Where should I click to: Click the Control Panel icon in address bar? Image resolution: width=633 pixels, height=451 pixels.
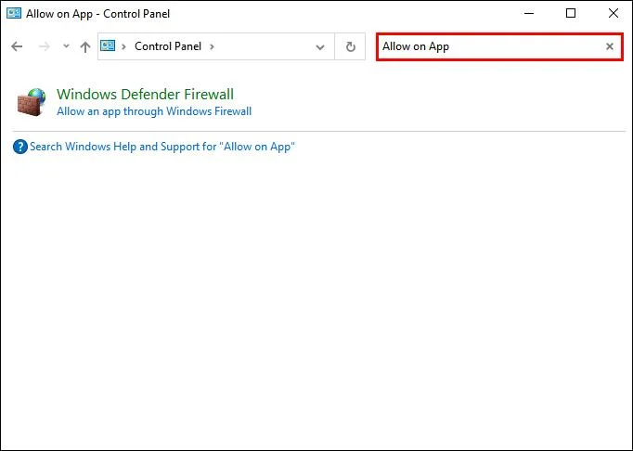click(x=108, y=45)
